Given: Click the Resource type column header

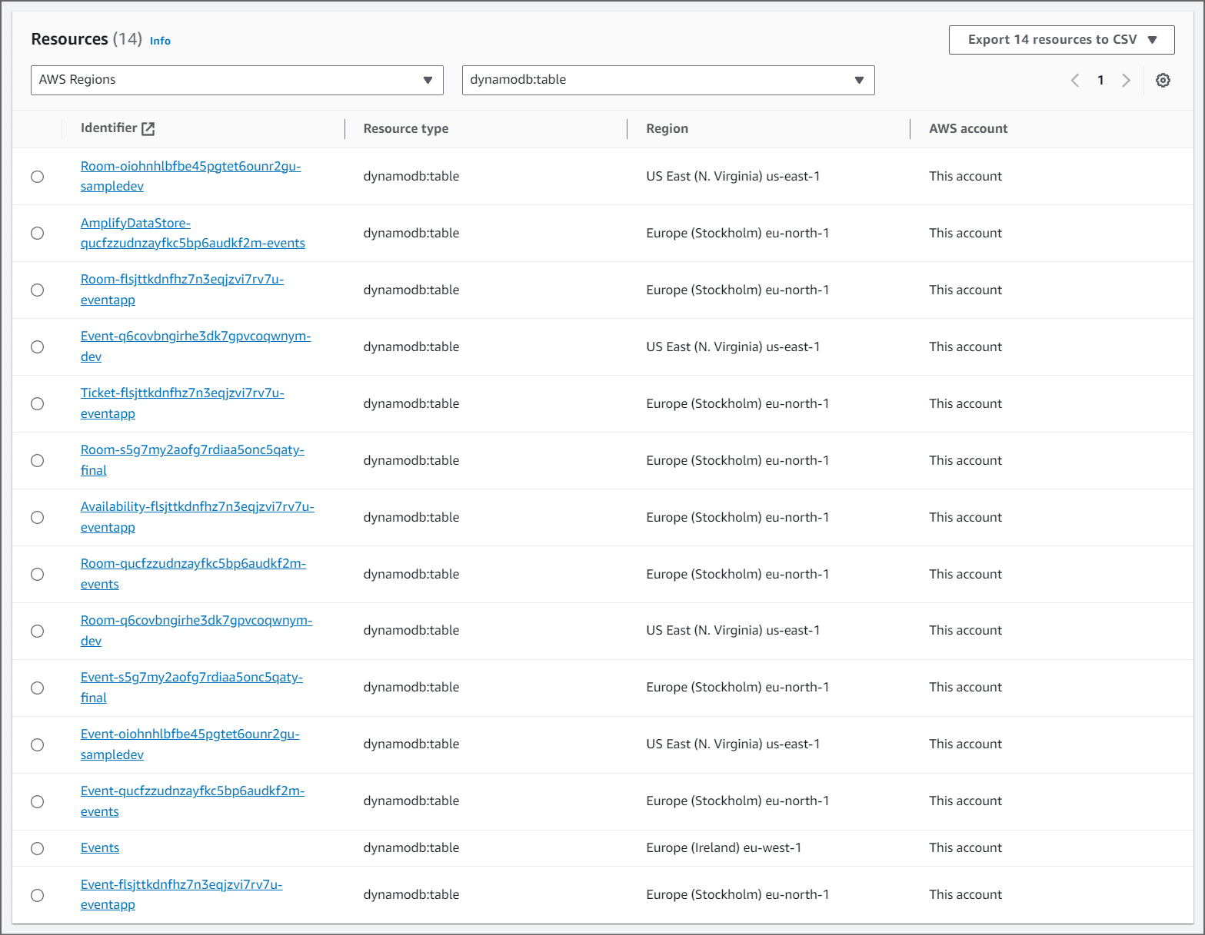Looking at the screenshot, I should 406,129.
